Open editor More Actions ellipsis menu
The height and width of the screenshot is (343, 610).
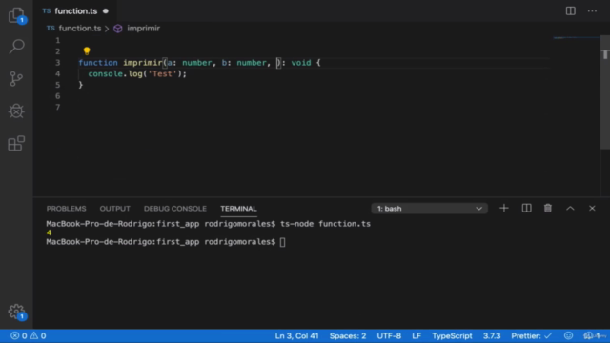click(592, 10)
